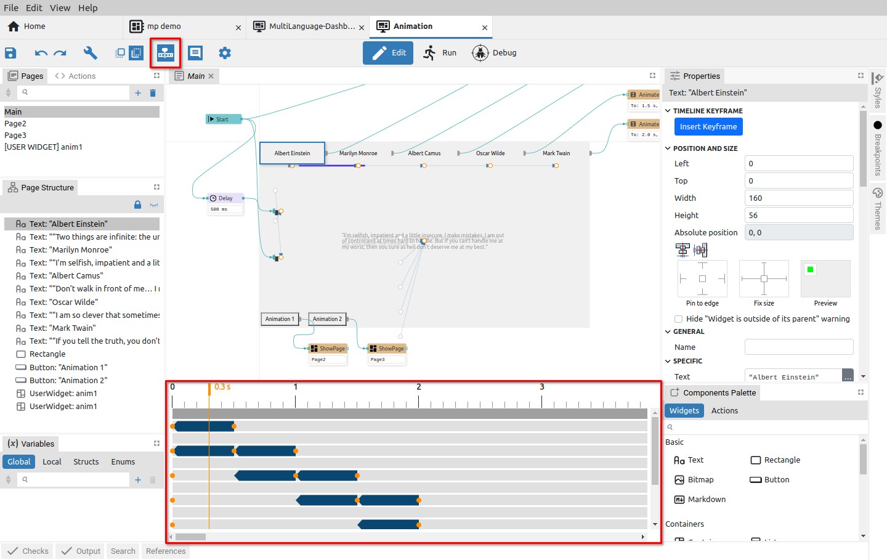Check Hide widget outside parent warning

pyautogui.click(x=678, y=319)
